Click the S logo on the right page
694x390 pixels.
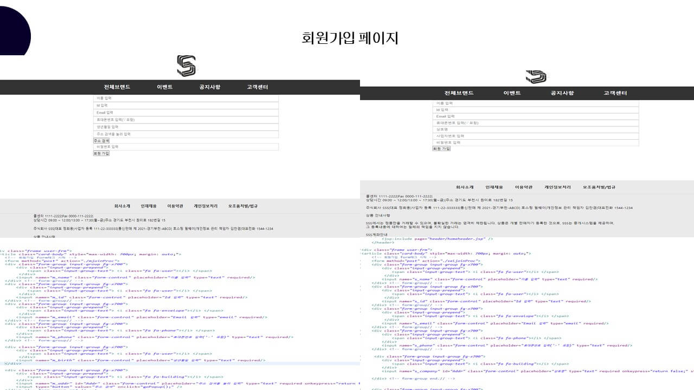click(536, 76)
